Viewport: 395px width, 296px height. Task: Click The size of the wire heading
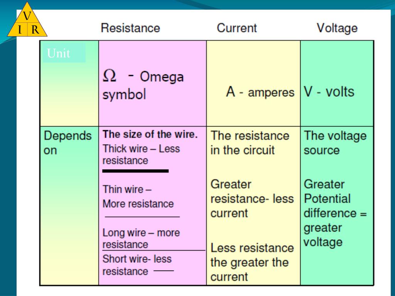coord(150,135)
